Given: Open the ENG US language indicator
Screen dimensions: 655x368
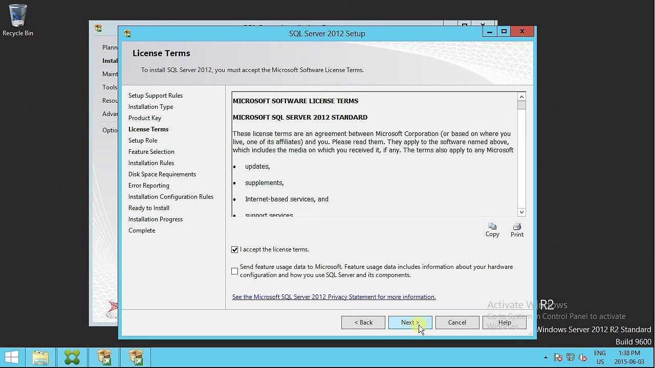Looking at the screenshot, I should [x=600, y=357].
